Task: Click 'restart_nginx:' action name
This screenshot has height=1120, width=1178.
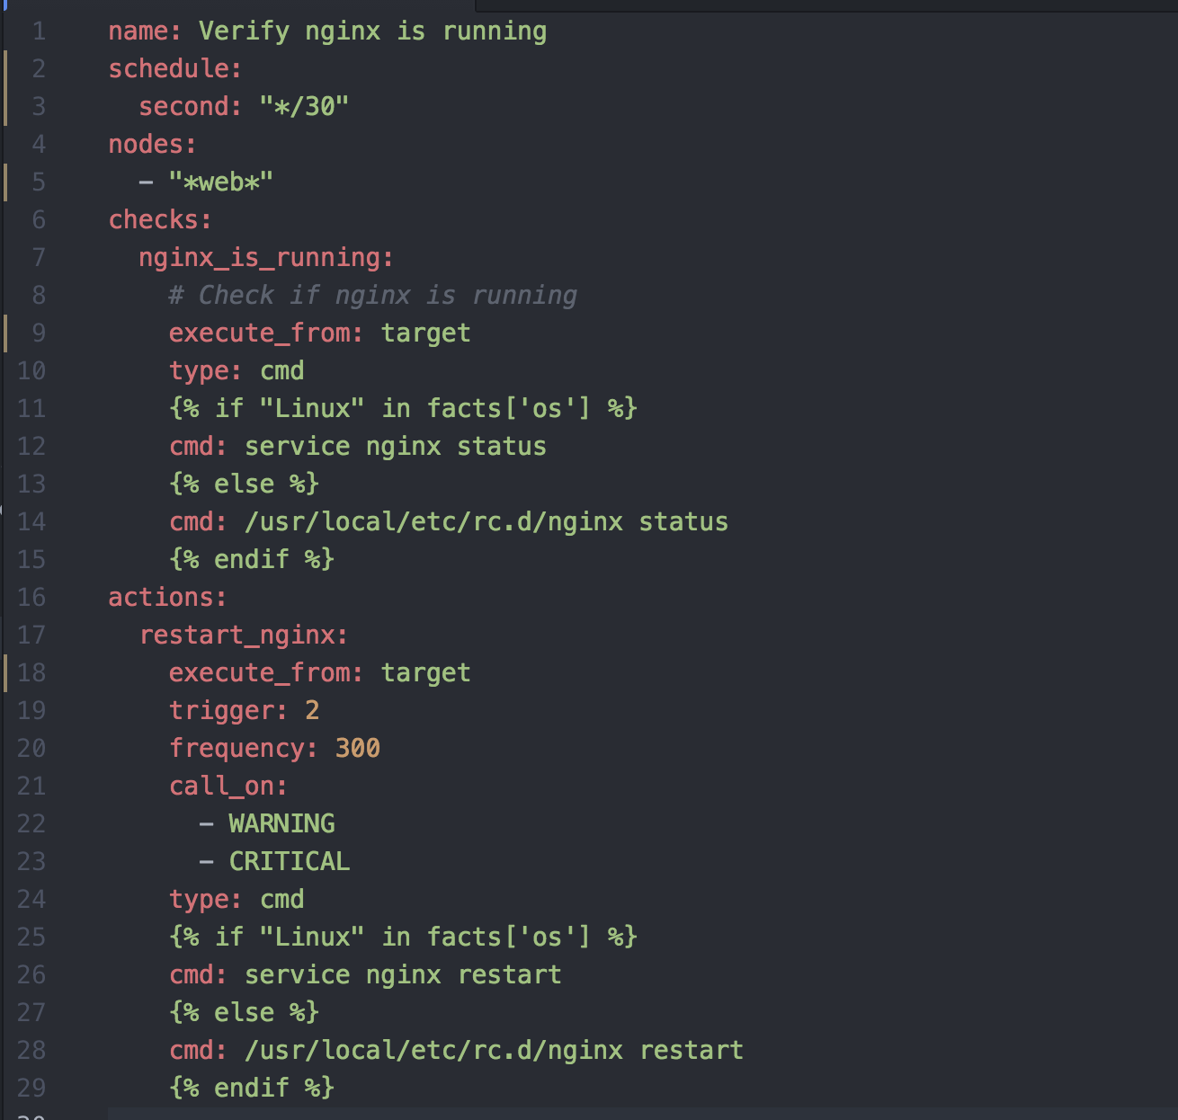Action: point(244,636)
